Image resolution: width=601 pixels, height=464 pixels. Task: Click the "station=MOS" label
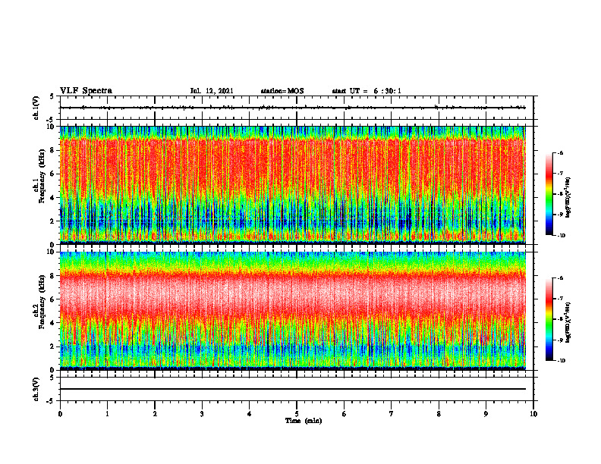pos(282,91)
